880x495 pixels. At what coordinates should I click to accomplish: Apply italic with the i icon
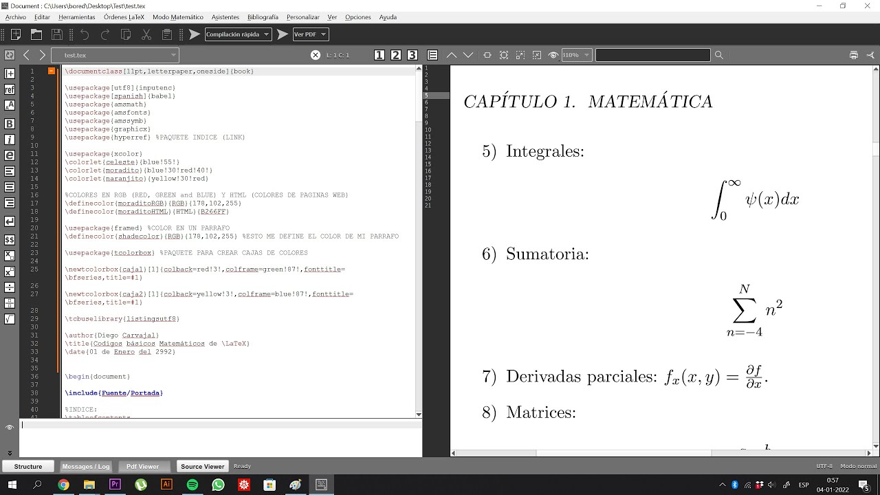10,140
